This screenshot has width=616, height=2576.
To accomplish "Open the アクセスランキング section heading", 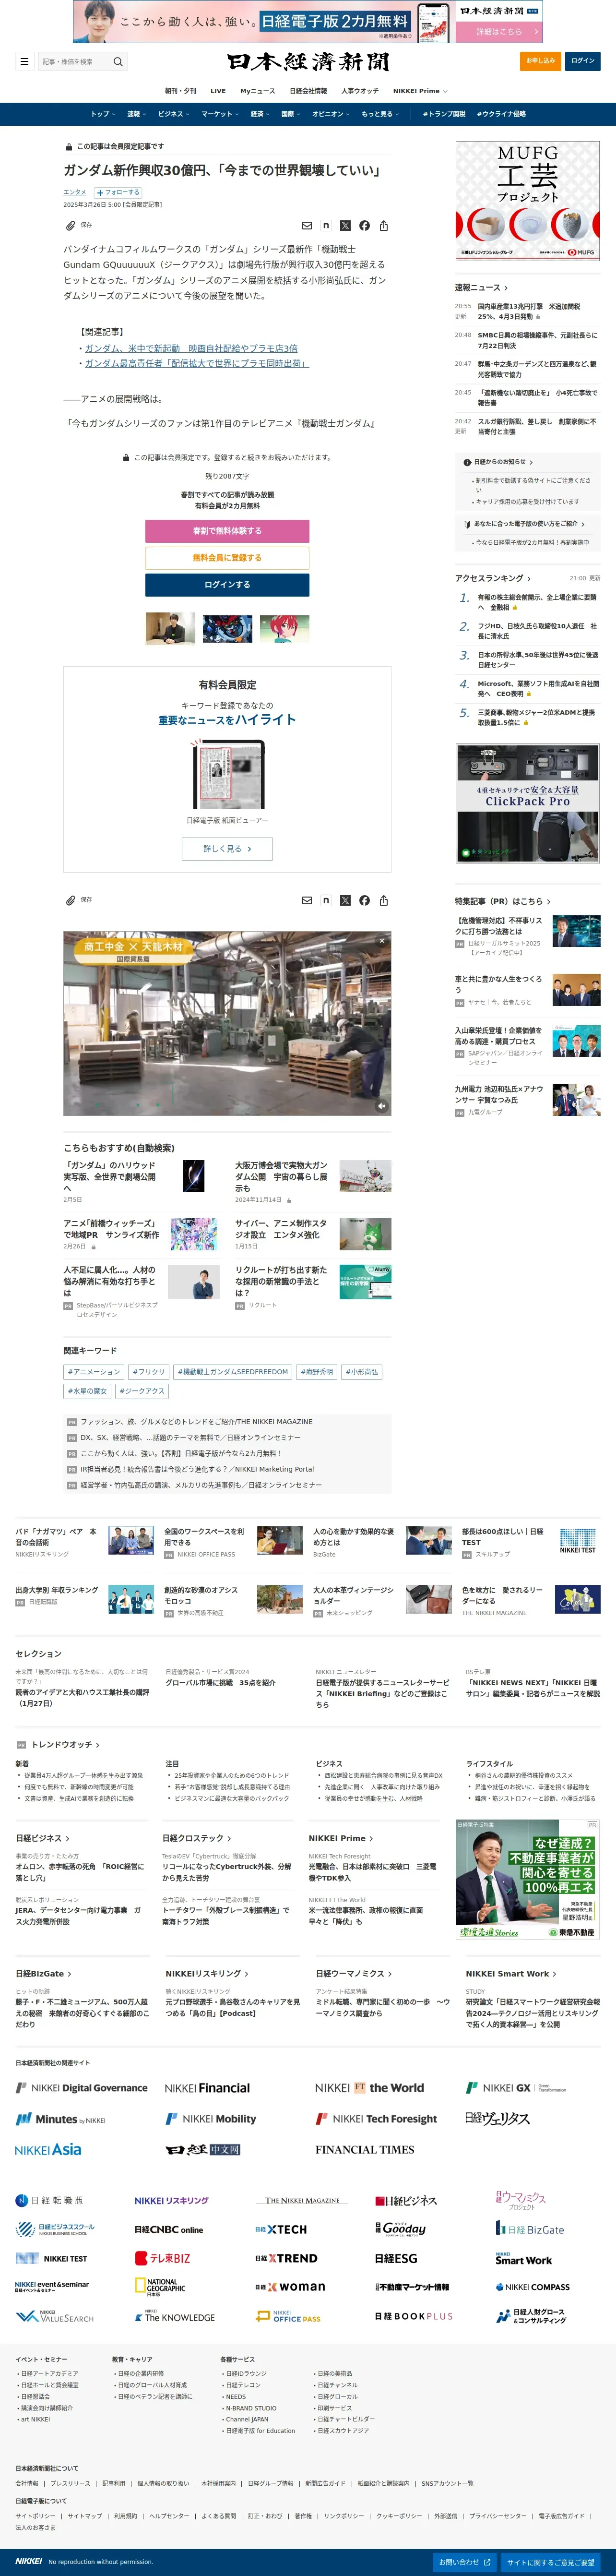I will 493,578.
